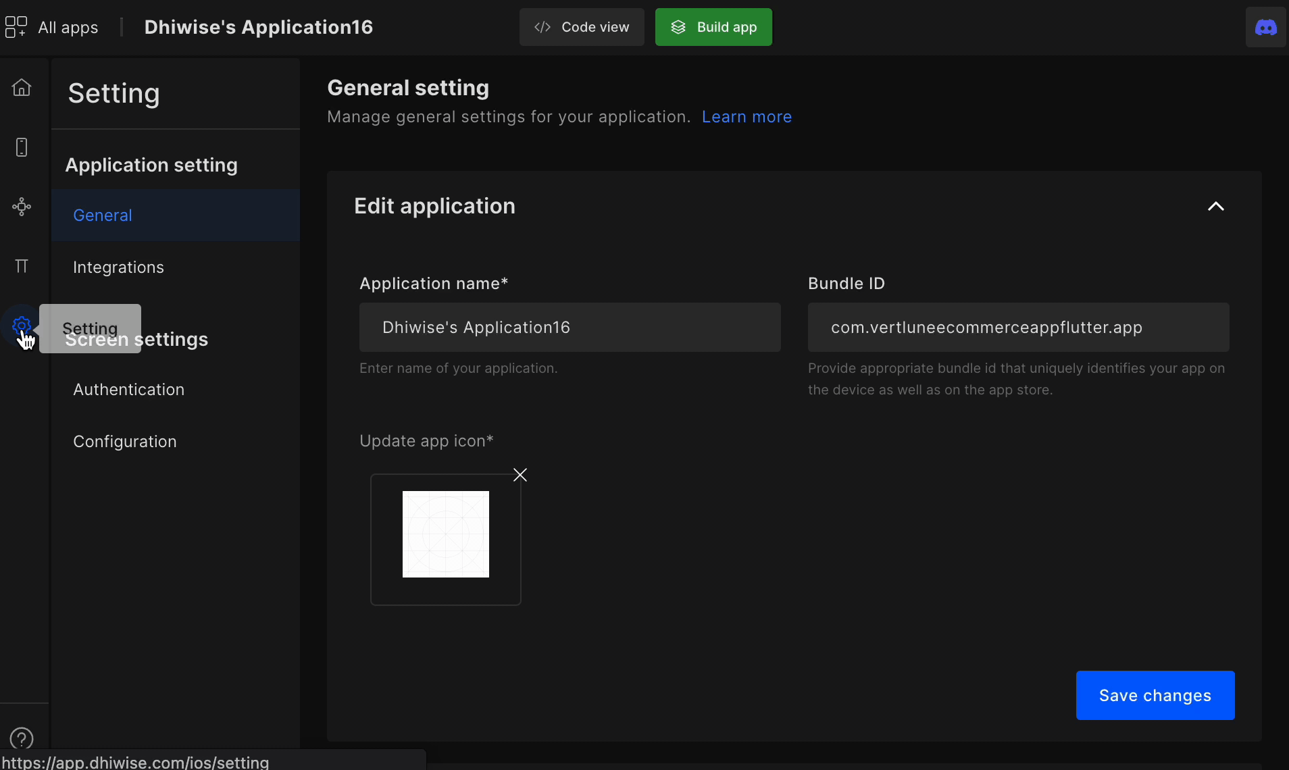Open the API integration nodes sidebar icon
This screenshot has width=1289, height=770.
pos(22,207)
